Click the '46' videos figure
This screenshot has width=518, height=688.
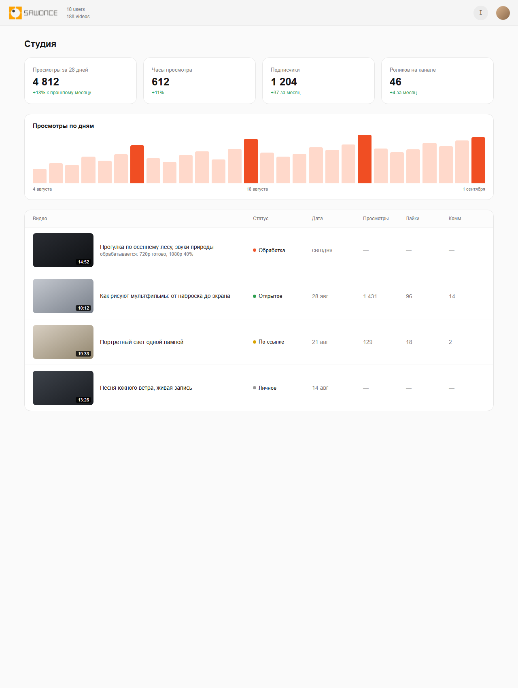click(x=395, y=82)
